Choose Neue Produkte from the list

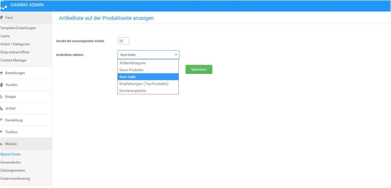point(148,70)
